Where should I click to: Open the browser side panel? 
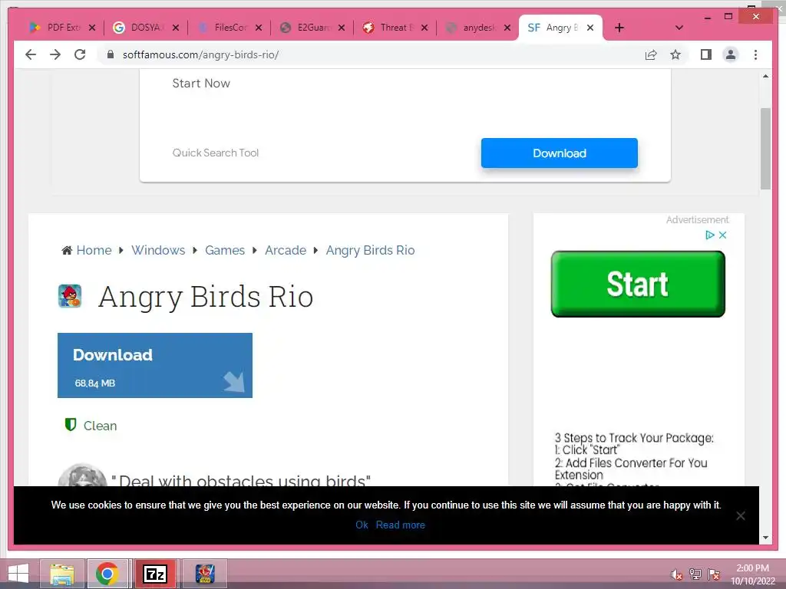pos(706,54)
